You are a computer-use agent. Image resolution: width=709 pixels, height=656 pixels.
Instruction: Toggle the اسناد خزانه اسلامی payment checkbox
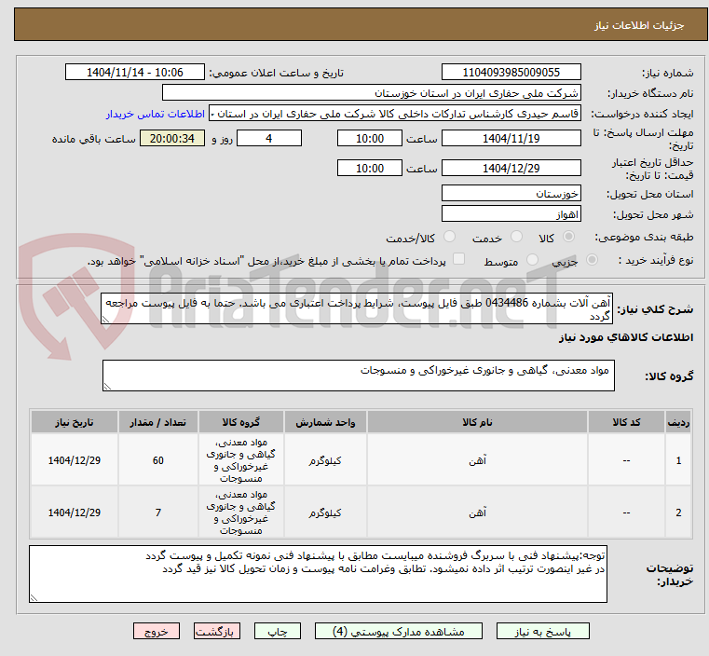[x=458, y=259]
